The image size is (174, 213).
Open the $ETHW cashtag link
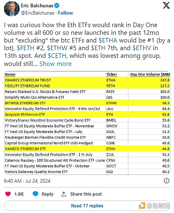pyautogui.click(x=57, y=48)
